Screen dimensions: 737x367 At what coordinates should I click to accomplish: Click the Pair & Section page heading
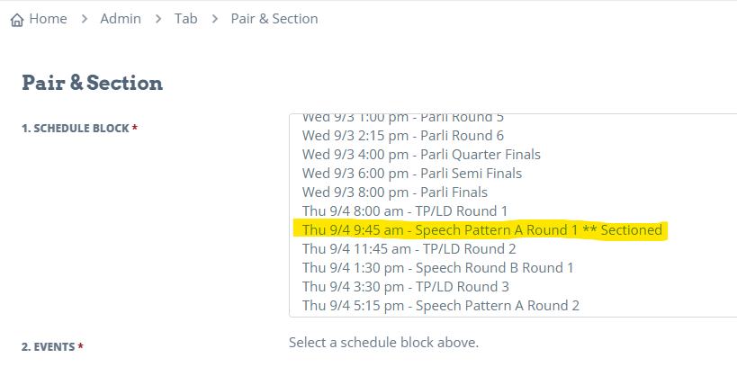[92, 83]
